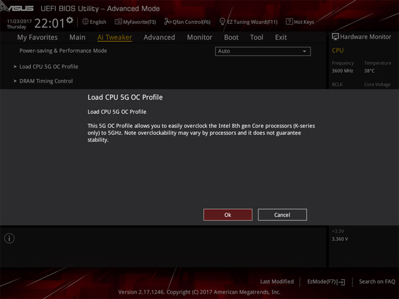The width and height of the screenshot is (399, 299).
Task: Click the Core Voltage label
Action: coord(377,84)
